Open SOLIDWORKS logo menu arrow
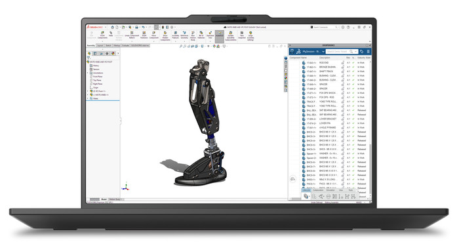 pyautogui.click(x=106, y=27)
